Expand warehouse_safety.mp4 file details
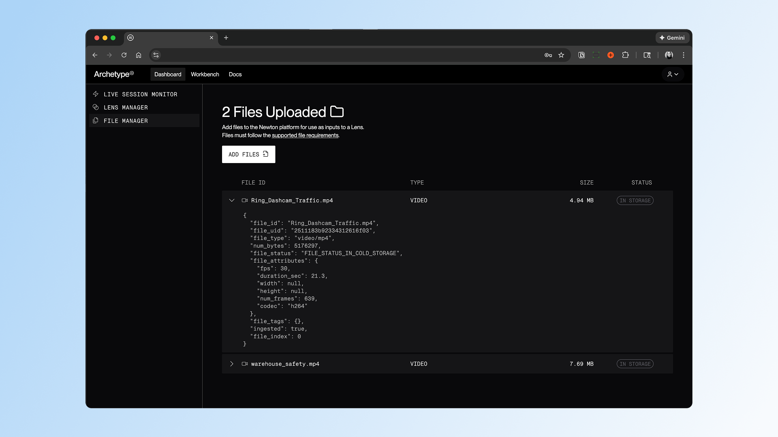 pyautogui.click(x=232, y=364)
